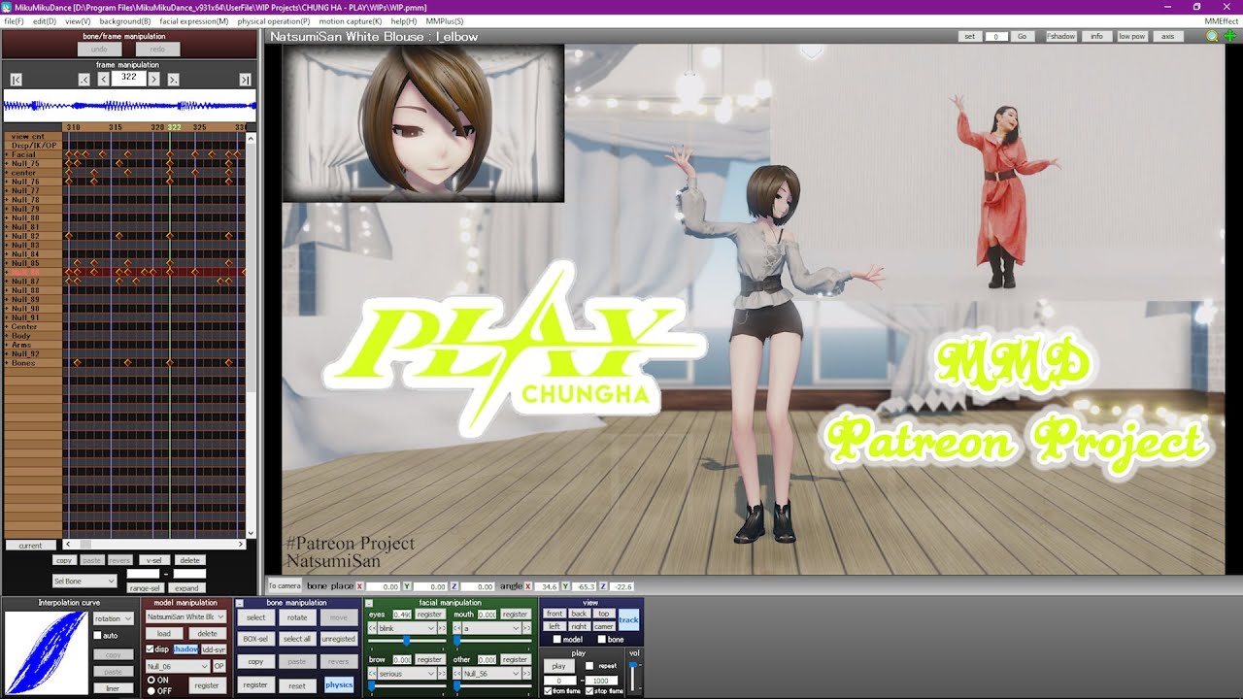Image resolution: width=1243 pixels, height=699 pixels.
Task: Expand the Facial track row
Action: 7,154
